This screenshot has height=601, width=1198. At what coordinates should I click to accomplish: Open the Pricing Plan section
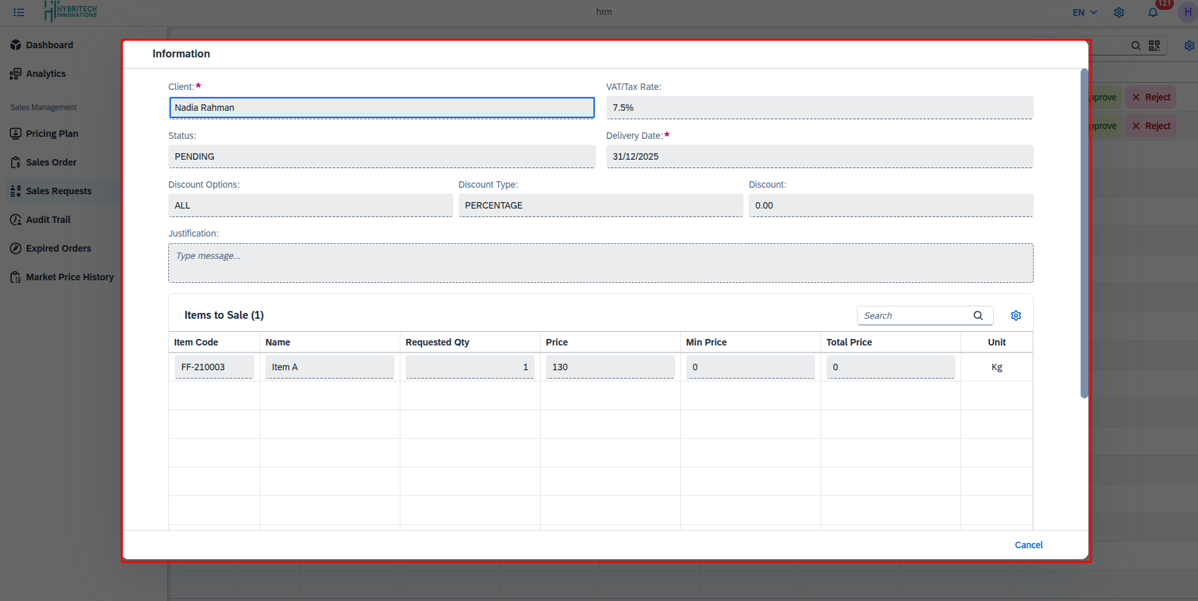52,133
